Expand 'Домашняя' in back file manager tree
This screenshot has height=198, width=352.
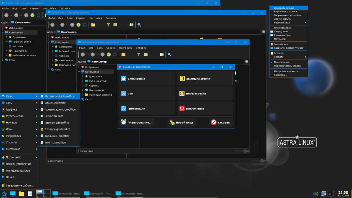(x=6, y=37)
